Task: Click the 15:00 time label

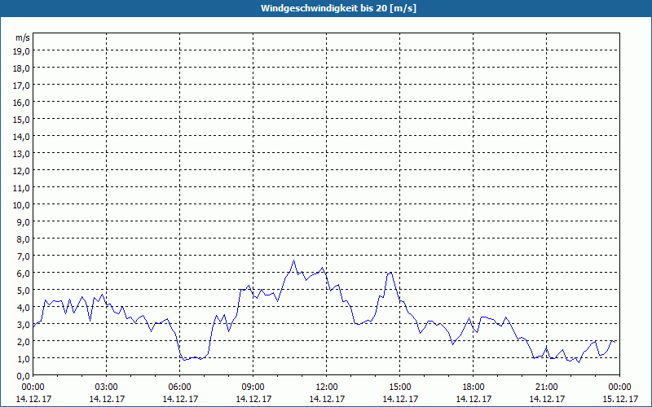Action: [x=400, y=387]
